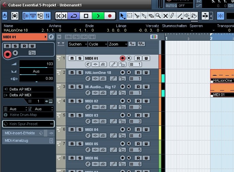
Task: Open track color selector in track list header
Action: tap(154, 37)
